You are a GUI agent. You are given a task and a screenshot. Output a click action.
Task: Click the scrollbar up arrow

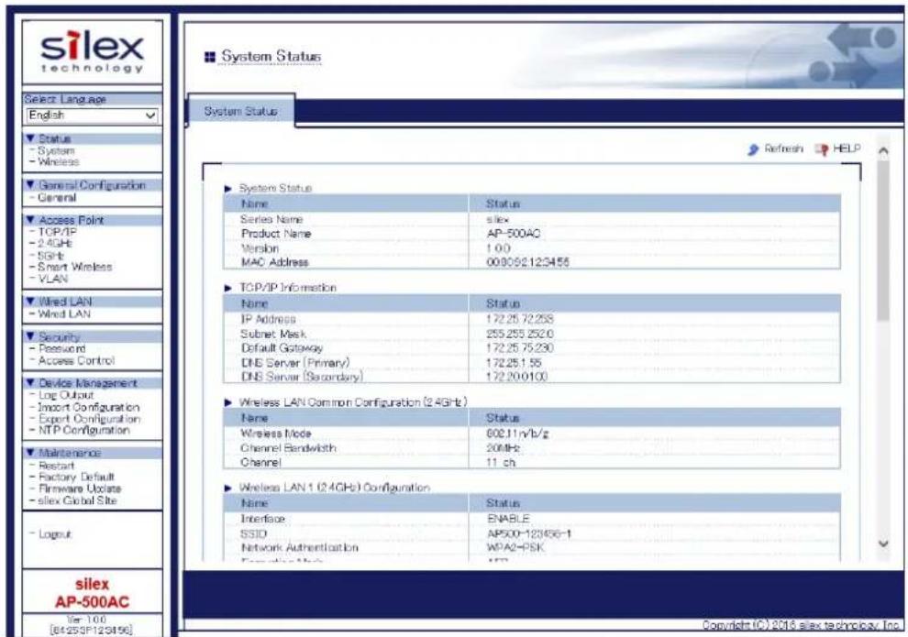(883, 151)
